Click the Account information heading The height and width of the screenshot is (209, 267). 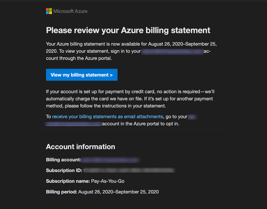click(80, 146)
